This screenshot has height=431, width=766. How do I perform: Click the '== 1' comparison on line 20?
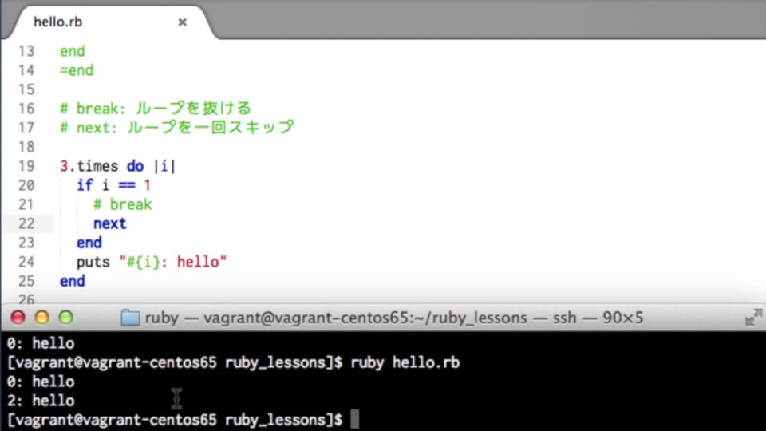click(134, 185)
